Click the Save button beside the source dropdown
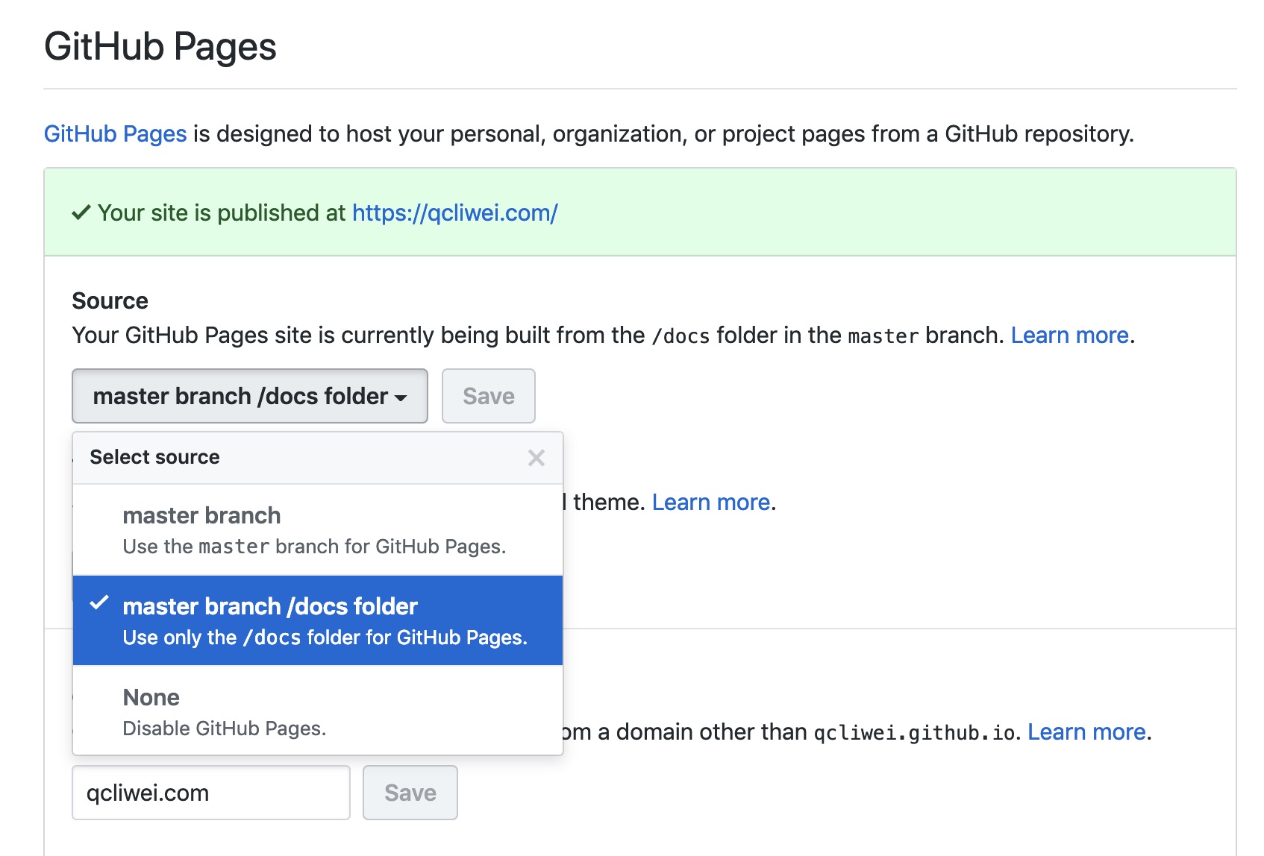Screen dimensions: 1264x856 click(489, 396)
